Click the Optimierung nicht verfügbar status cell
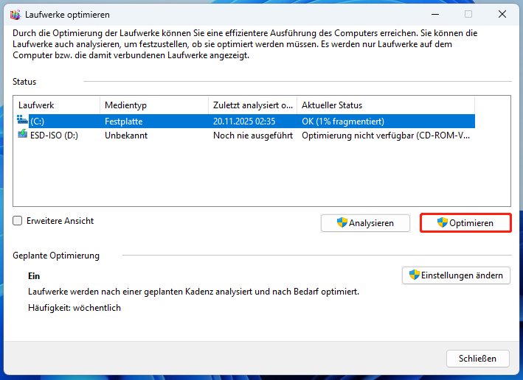 (386, 136)
